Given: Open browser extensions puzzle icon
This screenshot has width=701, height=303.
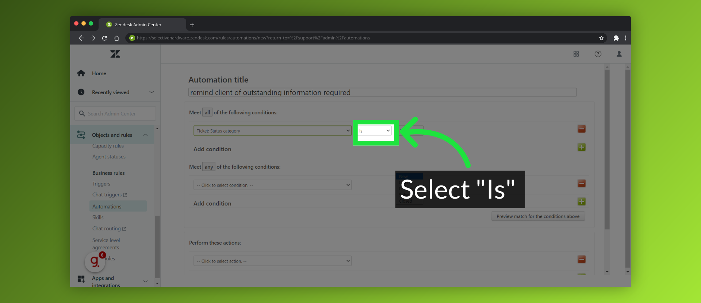Looking at the screenshot, I should pyautogui.click(x=616, y=38).
